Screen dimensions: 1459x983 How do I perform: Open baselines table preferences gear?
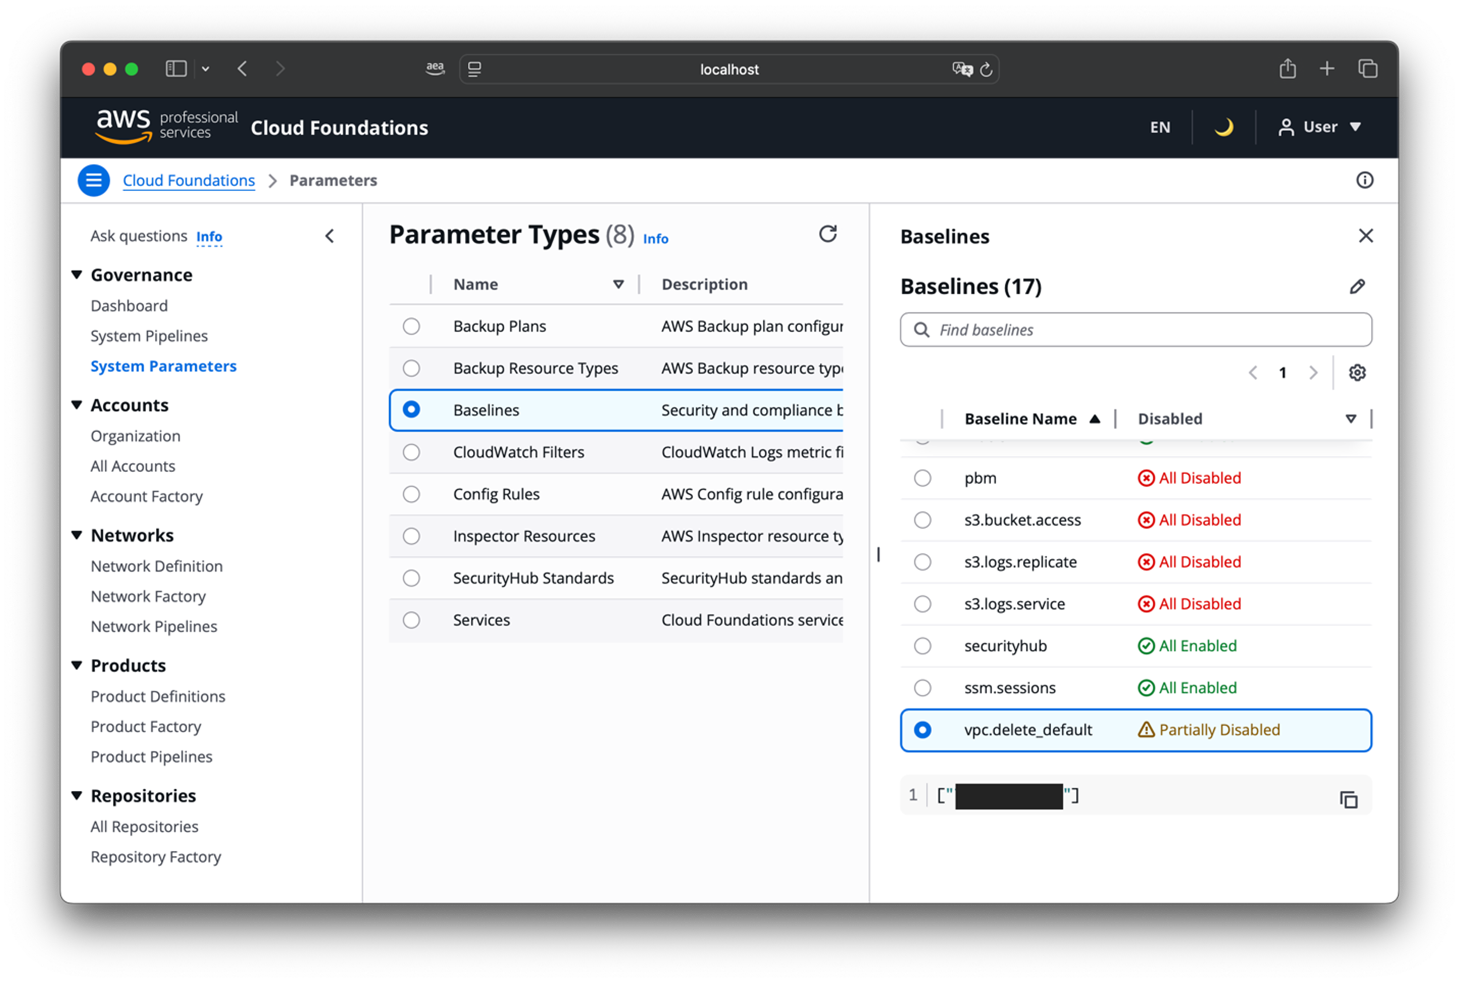1357,373
